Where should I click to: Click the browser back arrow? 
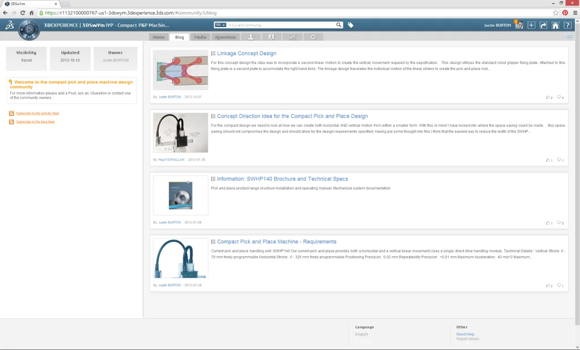(5, 12)
